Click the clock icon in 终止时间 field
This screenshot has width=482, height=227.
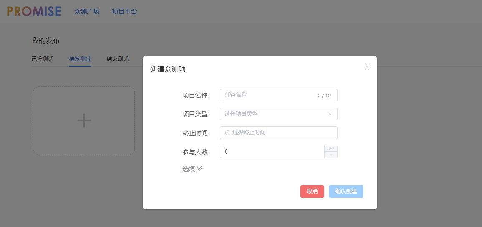pyautogui.click(x=227, y=133)
